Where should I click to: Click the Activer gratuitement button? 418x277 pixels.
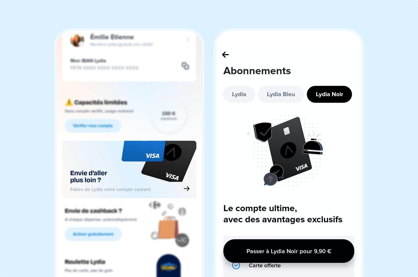[93, 234]
